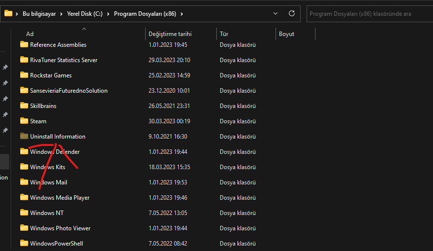Select the Steam folder icon
This screenshot has height=251, width=433.
click(x=24, y=121)
